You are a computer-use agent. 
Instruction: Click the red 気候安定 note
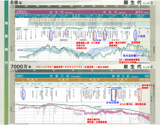click(113, 45)
